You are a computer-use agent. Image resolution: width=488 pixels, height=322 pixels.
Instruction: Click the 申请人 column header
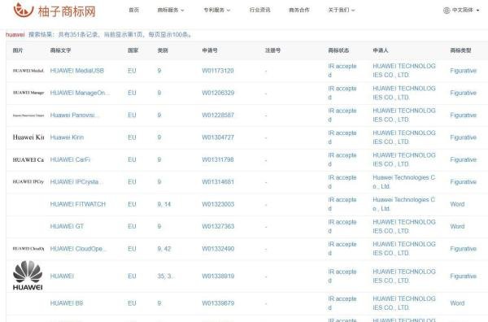pos(381,50)
